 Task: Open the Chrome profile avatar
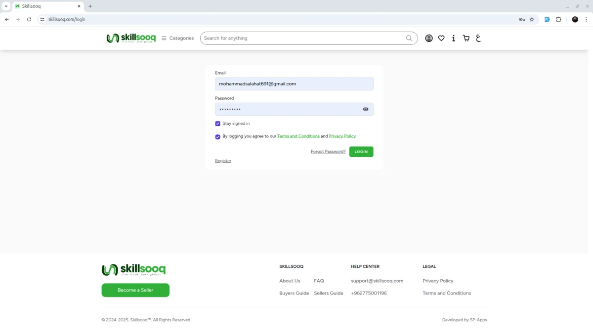(x=575, y=19)
